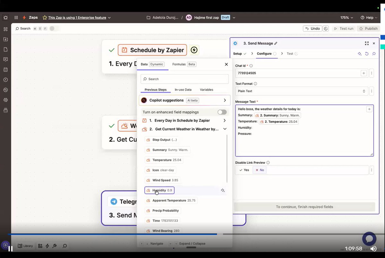This screenshot has height=258, width=385.
Task: Open the Help menu dropdown
Action: (369, 18)
